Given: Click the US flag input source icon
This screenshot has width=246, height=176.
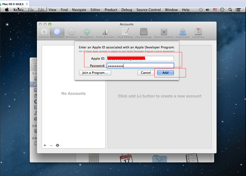Looking at the screenshot, I should pos(215,10).
